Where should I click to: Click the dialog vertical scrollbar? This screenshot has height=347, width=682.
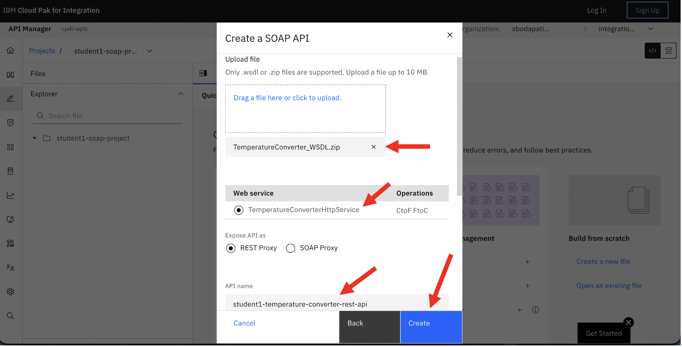[x=460, y=127]
